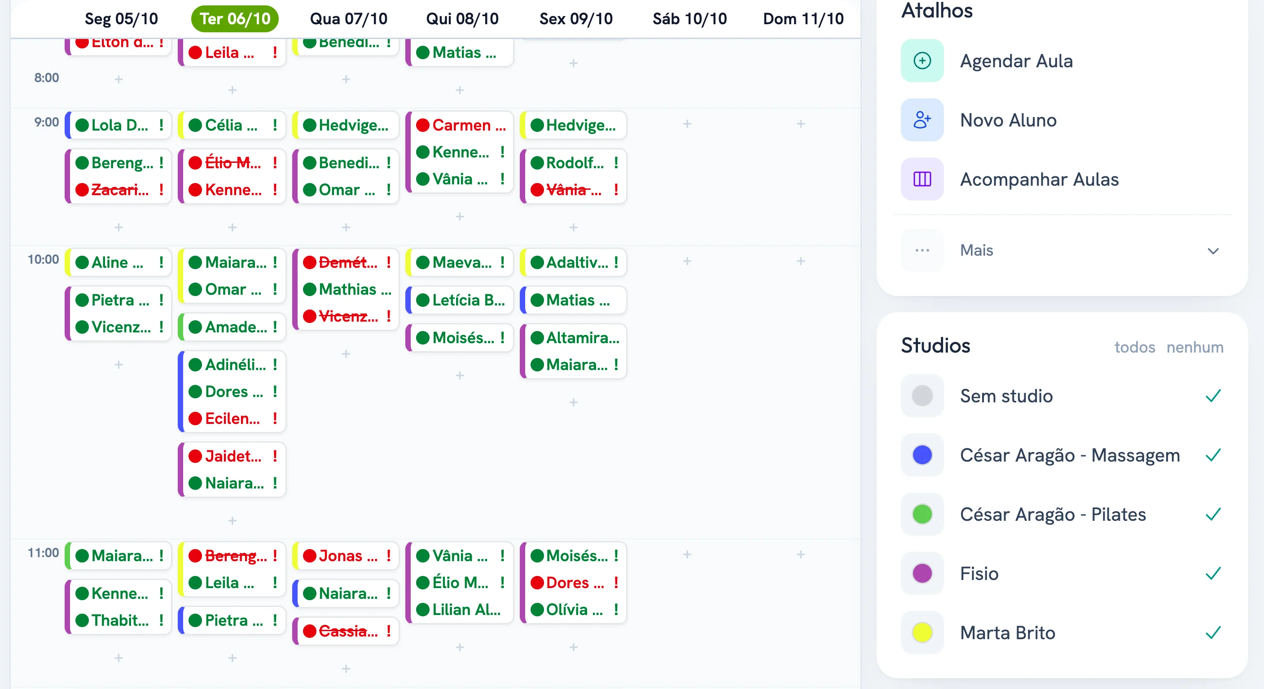The height and width of the screenshot is (689, 1264).
Task: Expand the Mais shortcuts chevron
Action: pyautogui.click(x=1213, y=251)
